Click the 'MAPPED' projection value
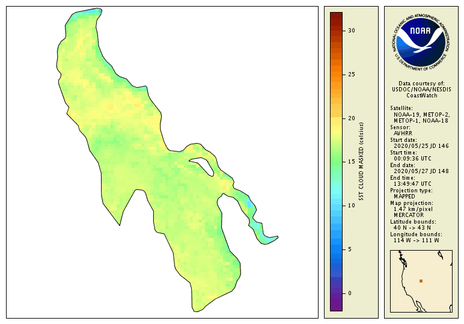This screenshot has width=464, height=324. pos(404,197)
